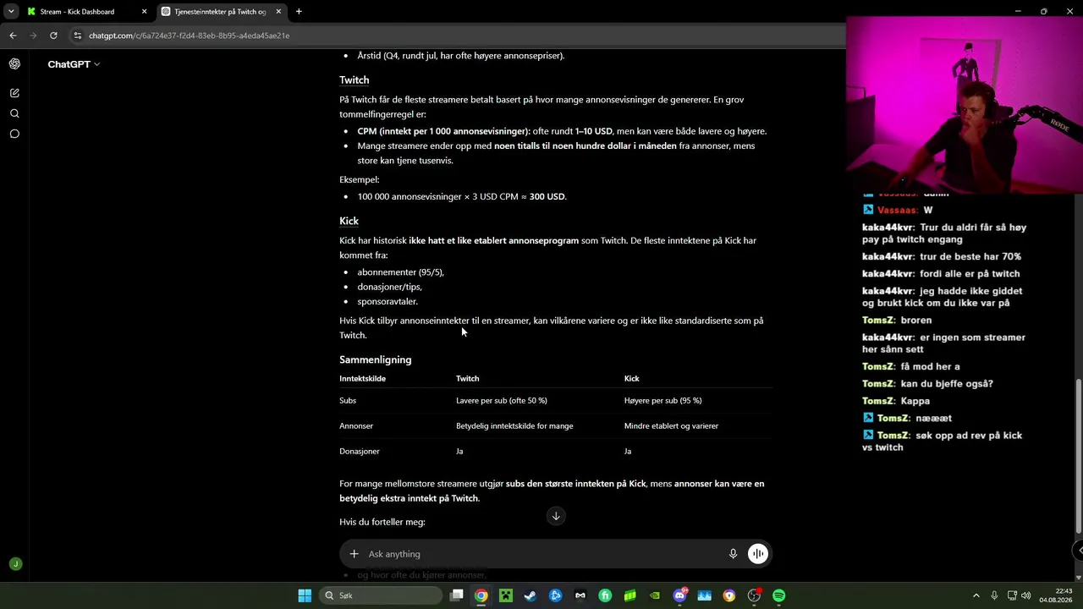The width and height of the screenshot is (1083, 609).
Task: Click the bullet 'abonnementer (95/5),'
Action: click(x=401, y=272)
